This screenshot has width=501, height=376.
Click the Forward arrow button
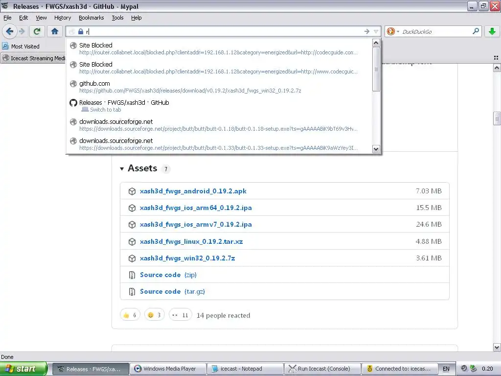click(x=22, y=31)
